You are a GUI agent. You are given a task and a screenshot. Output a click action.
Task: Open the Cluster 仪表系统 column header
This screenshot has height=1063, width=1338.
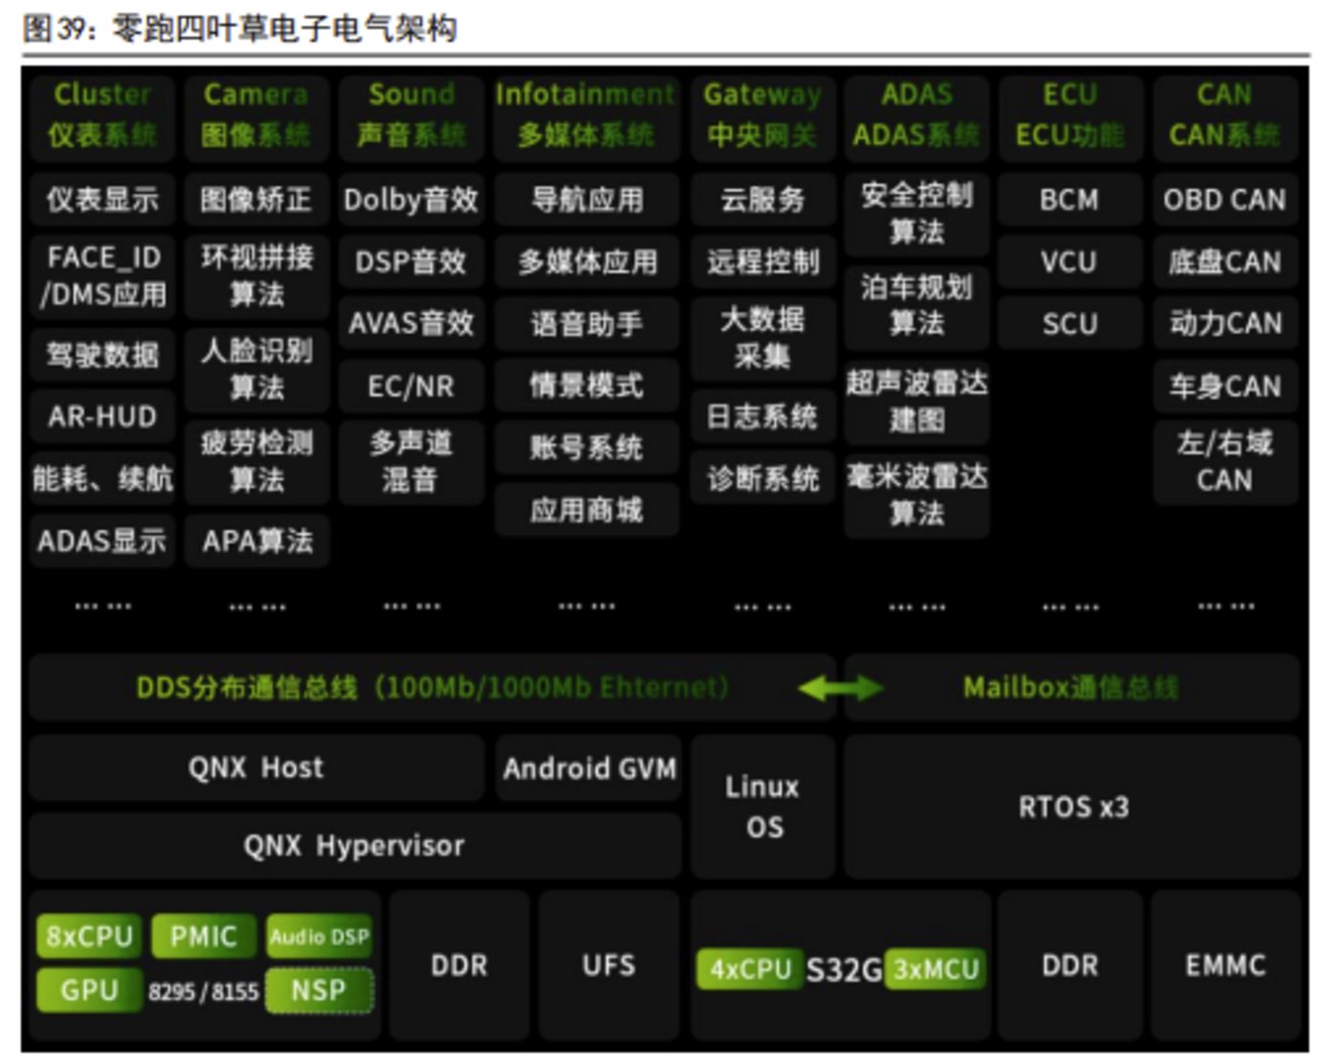102,115
